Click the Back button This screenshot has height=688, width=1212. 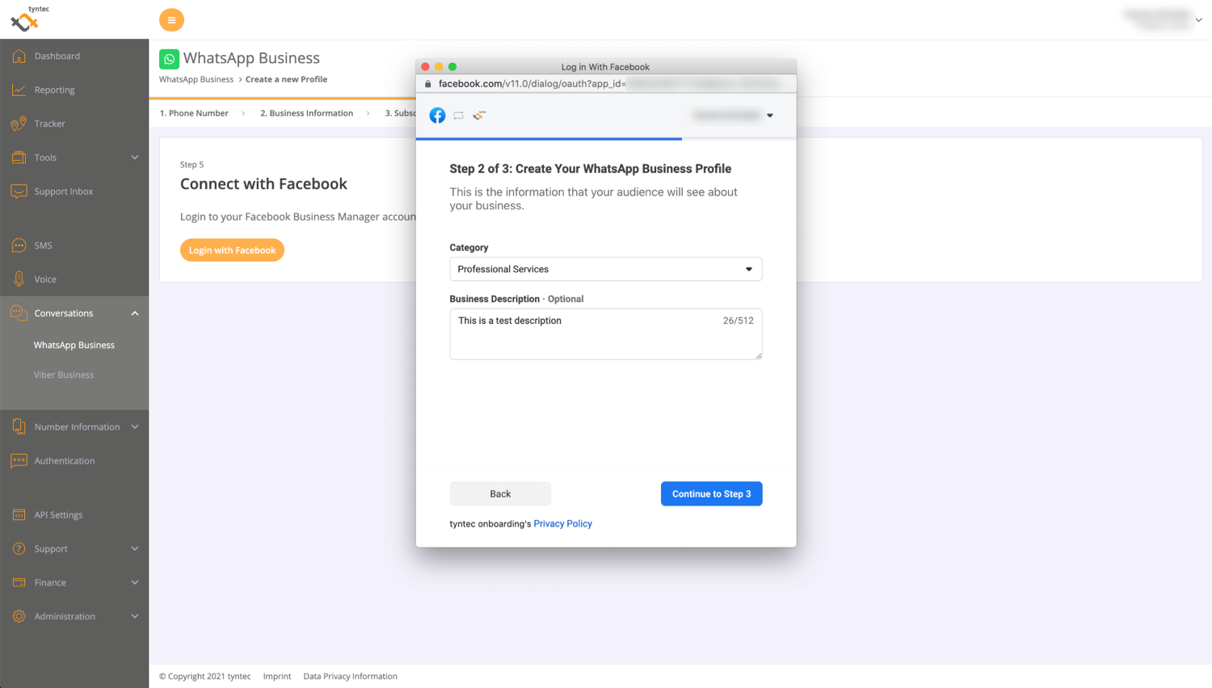click(500, 494)
